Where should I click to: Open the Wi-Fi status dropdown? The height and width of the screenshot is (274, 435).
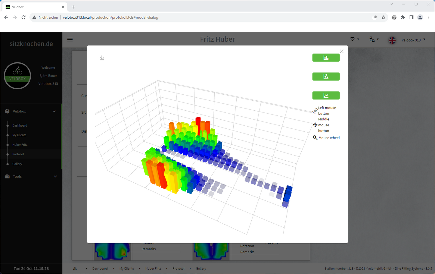coord(354,39)
